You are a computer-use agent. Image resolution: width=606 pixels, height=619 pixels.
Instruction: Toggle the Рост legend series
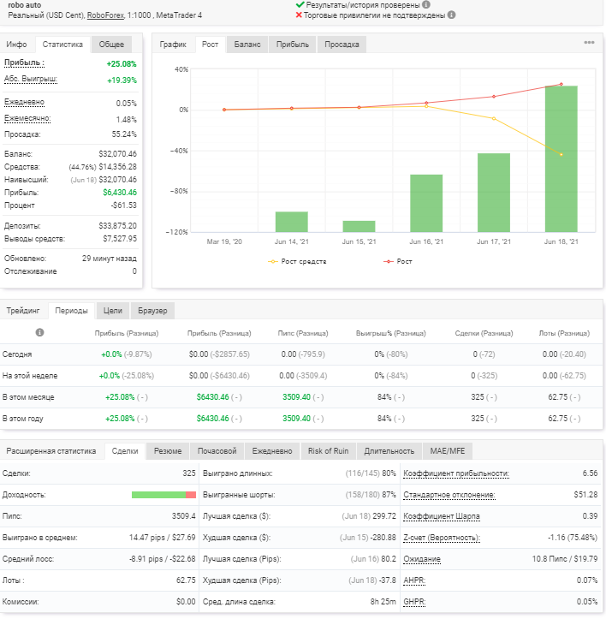(397, 261)
